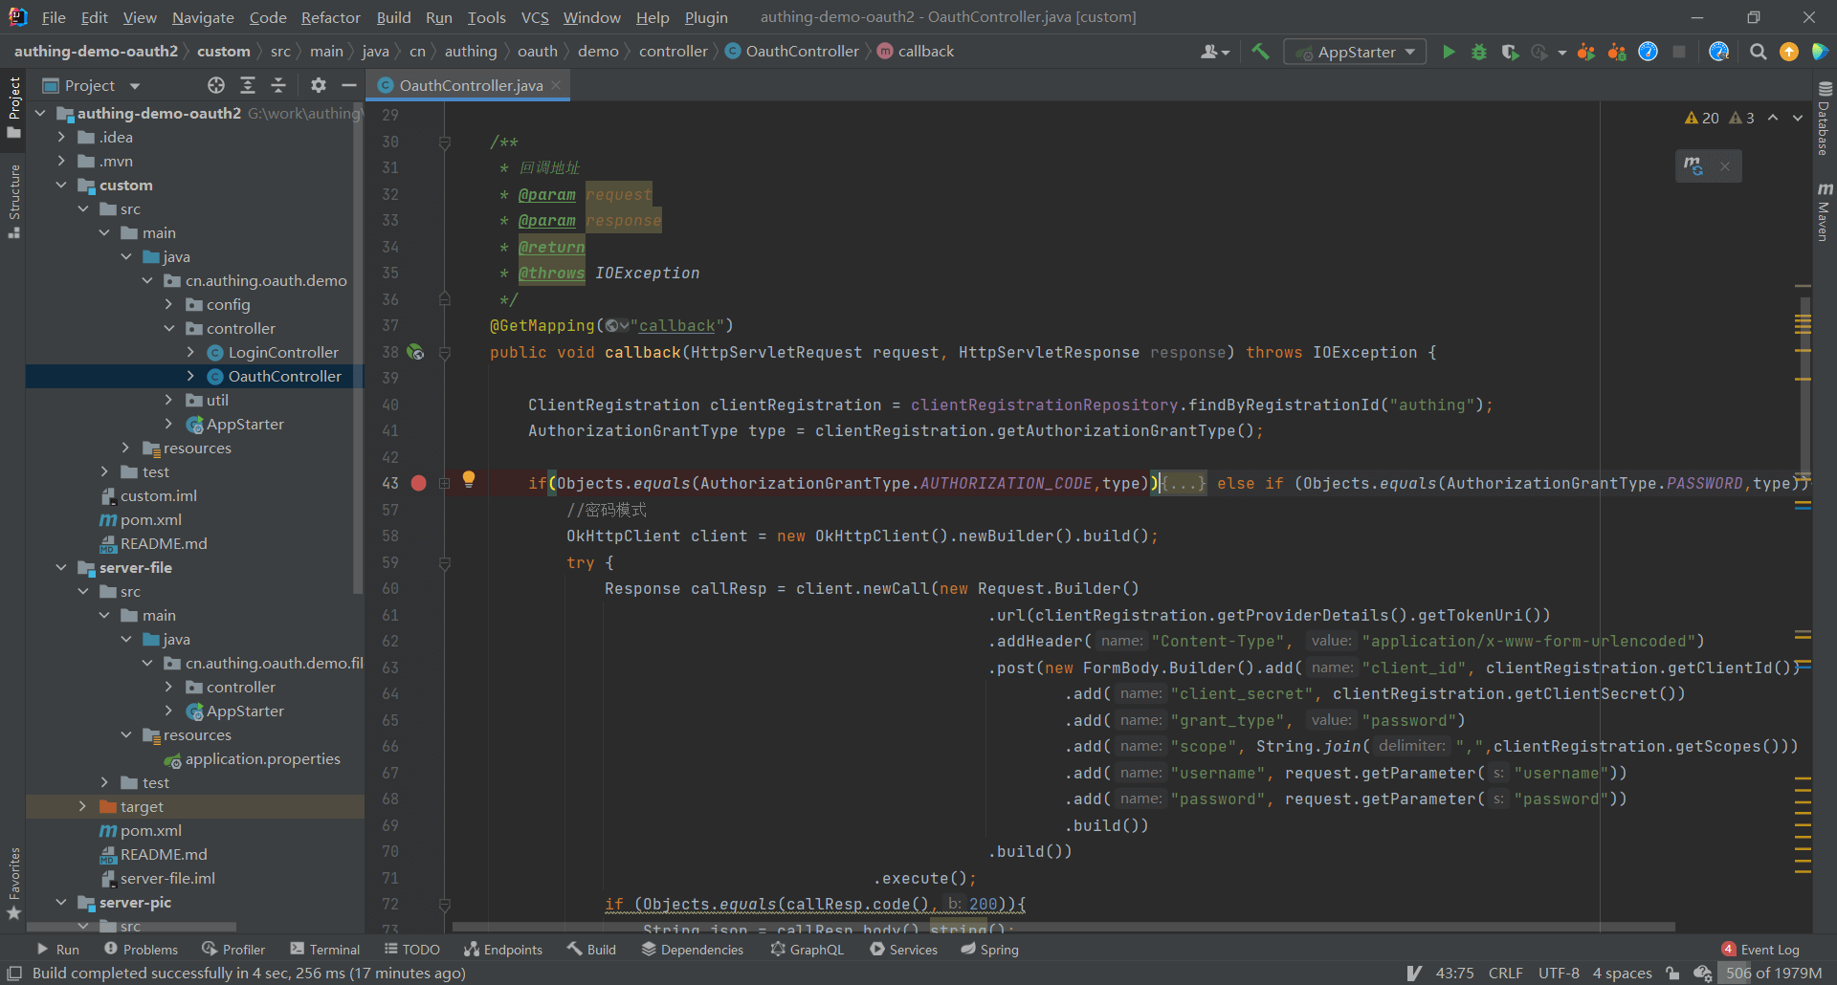The image size is (1837, 985).
Task: Select application.properties in project tree
Action: pyautogui.click(x=262, y=759)
